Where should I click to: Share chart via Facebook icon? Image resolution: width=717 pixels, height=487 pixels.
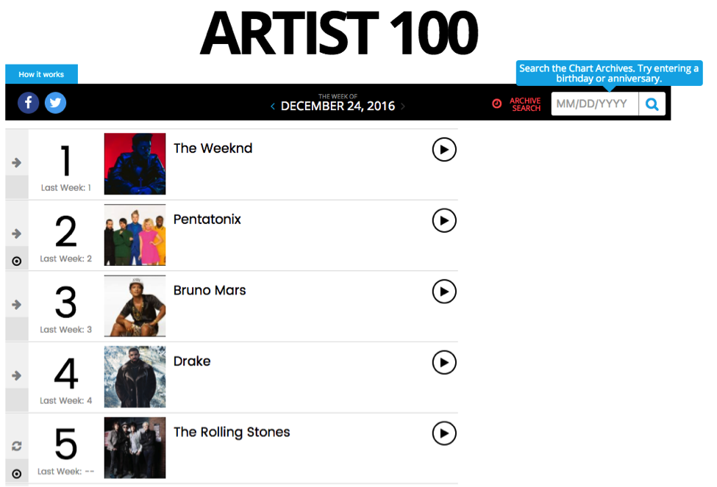point(29,103)
